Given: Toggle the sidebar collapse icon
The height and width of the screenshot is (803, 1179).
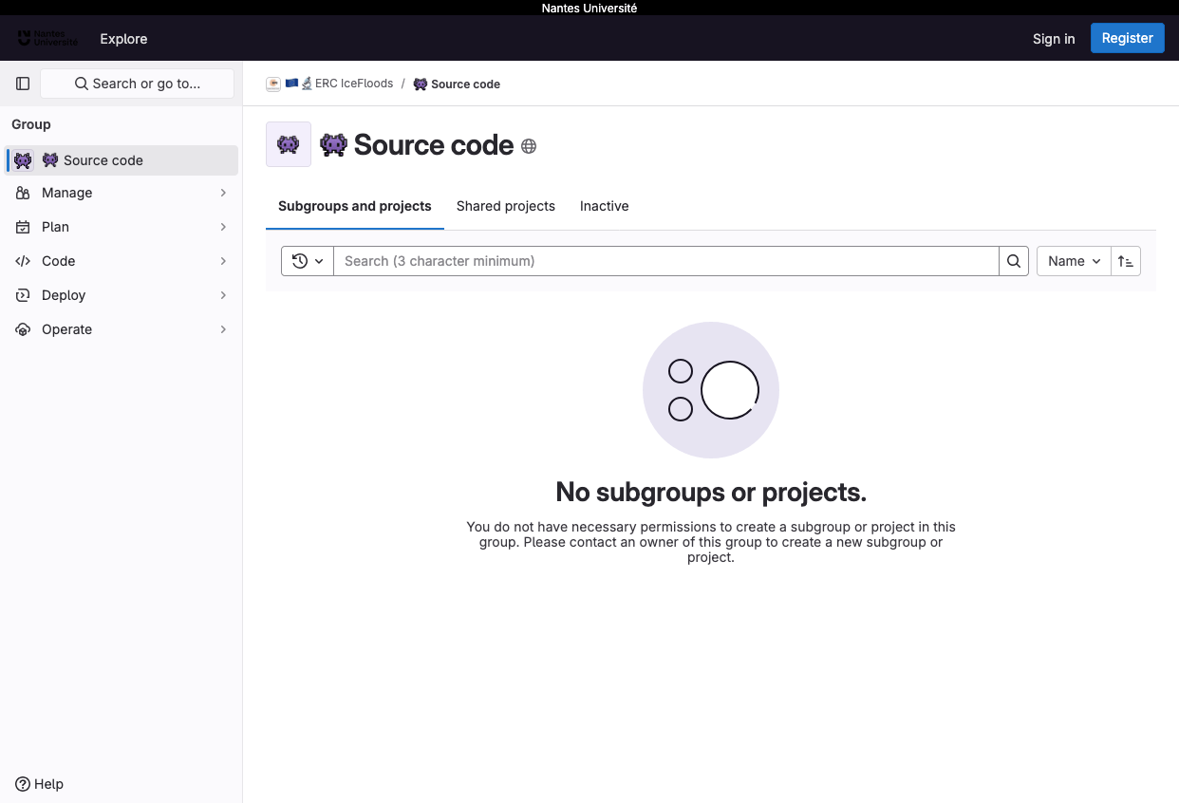Looking at the screenshot, I should coord(23,84).
